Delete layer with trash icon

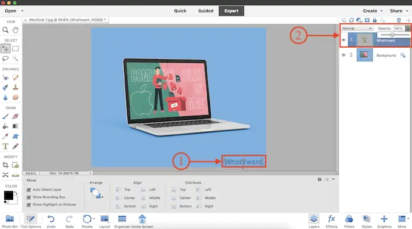point(399,20)
